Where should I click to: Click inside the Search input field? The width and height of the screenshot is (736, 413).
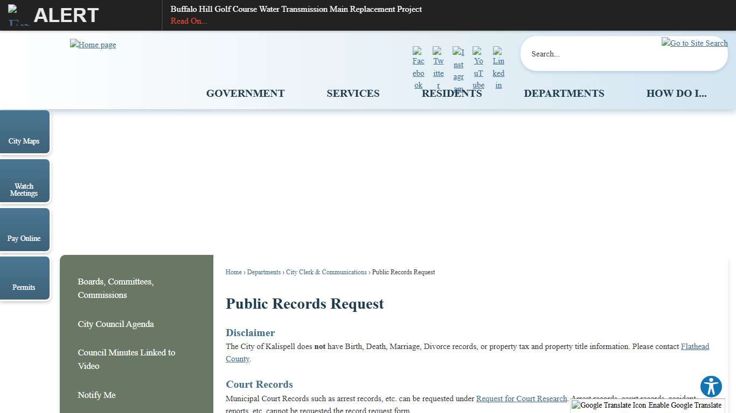593,54
